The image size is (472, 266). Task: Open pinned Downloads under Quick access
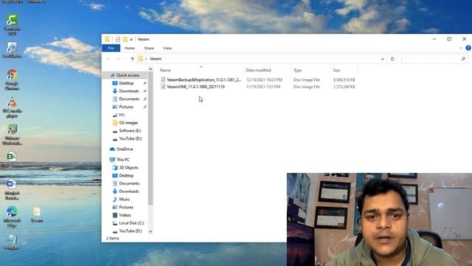(x=129, y=91)
